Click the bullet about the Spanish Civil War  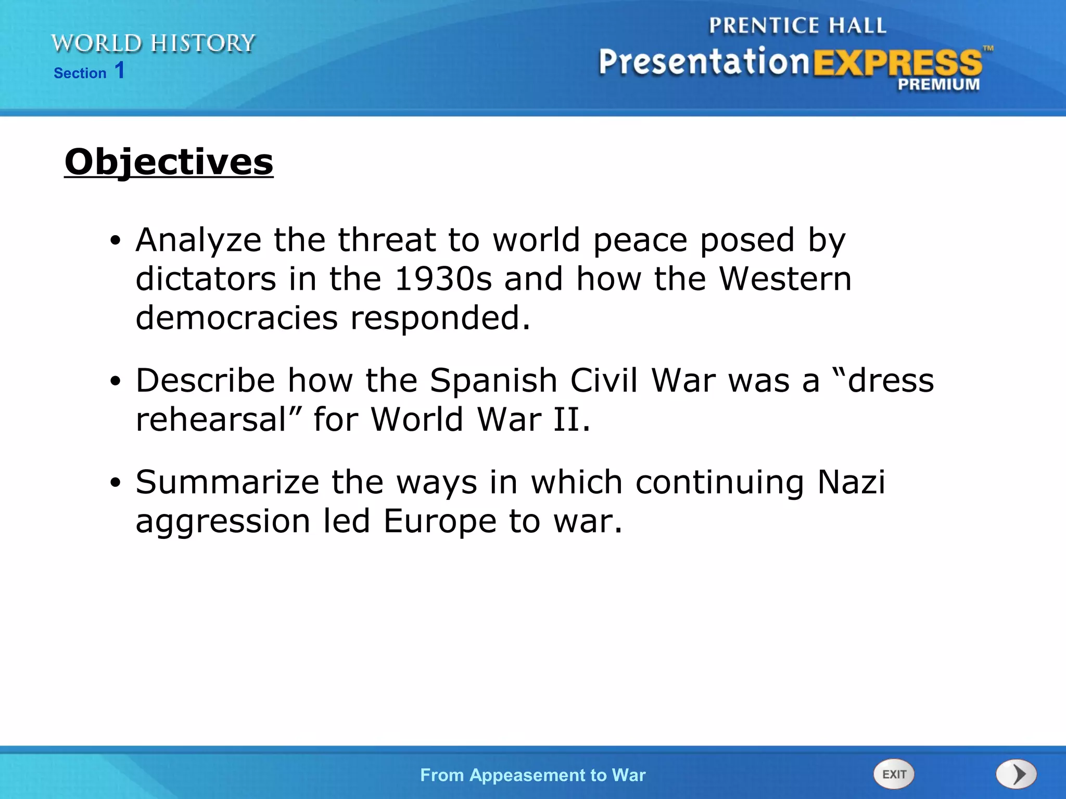click(x=535, y=380)
